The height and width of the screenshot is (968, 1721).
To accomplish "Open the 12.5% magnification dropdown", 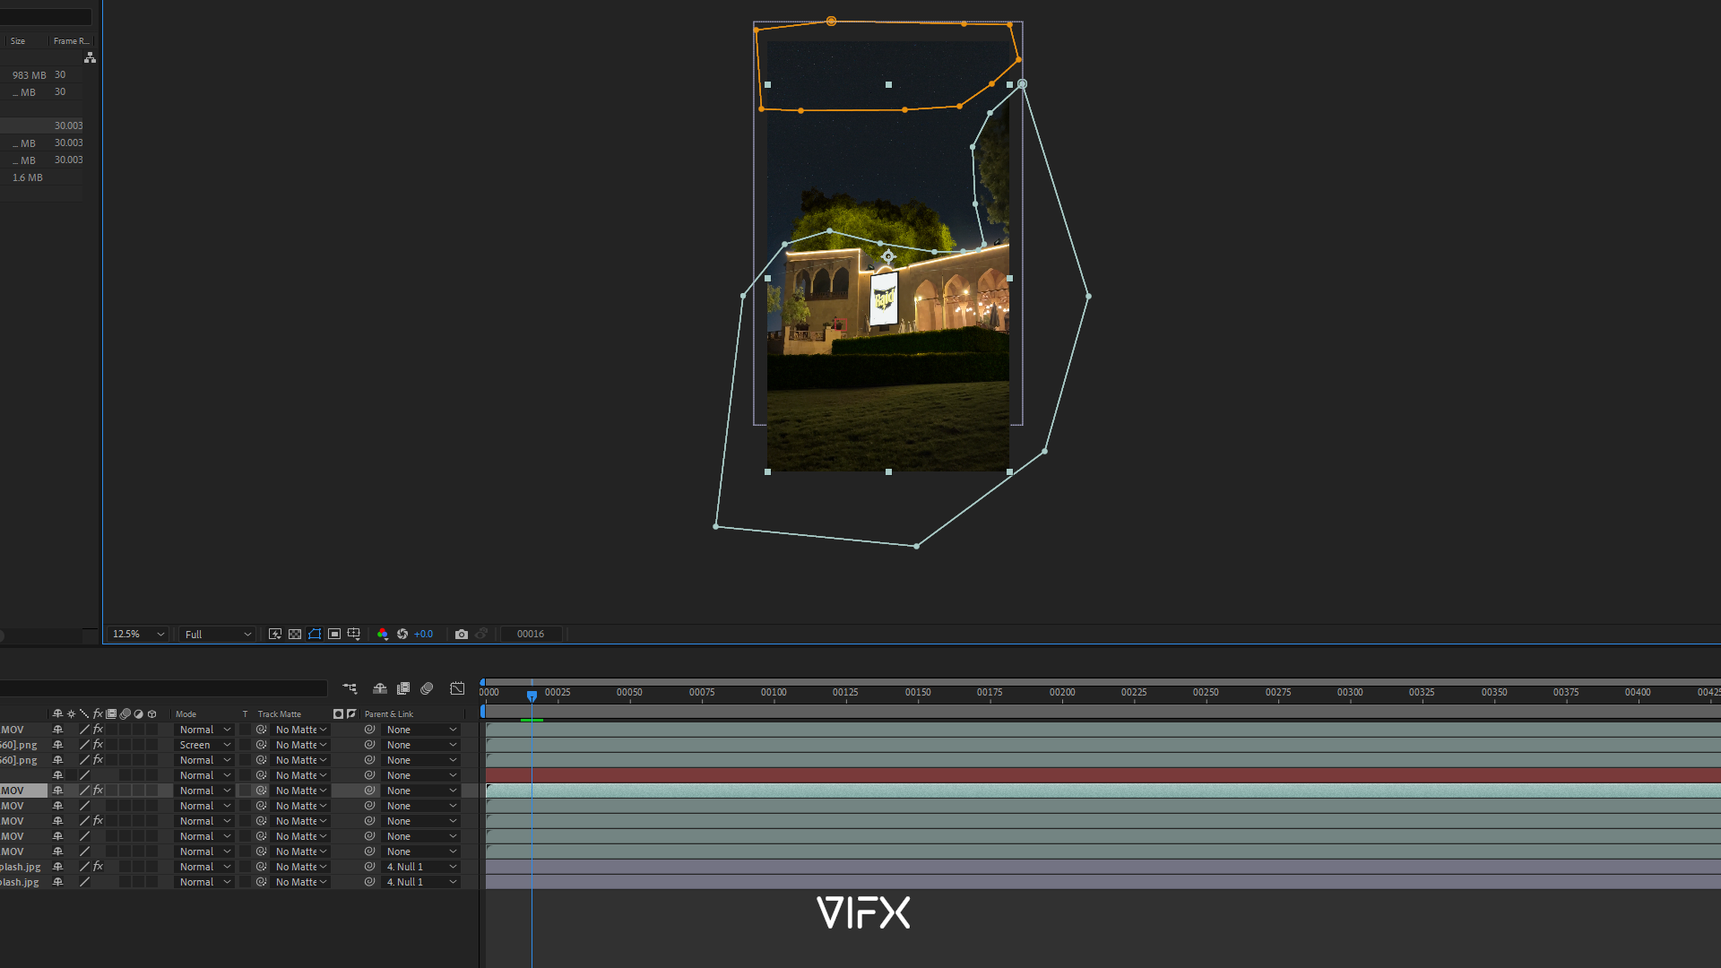I will click(x=138, y=634).
